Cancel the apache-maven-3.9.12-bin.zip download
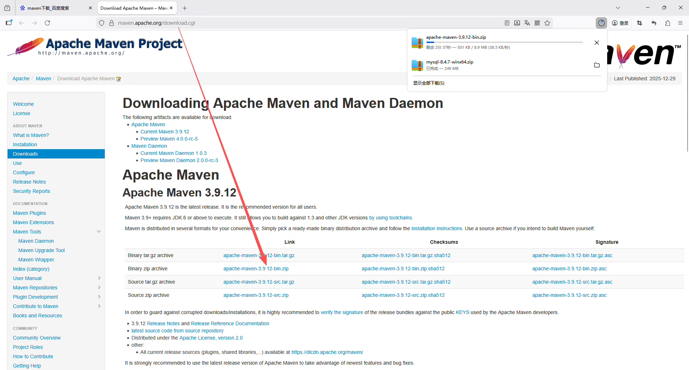Image resolution: width=689 pixels, height=370 pixels. pyautogui.click(x=597, y=43)
